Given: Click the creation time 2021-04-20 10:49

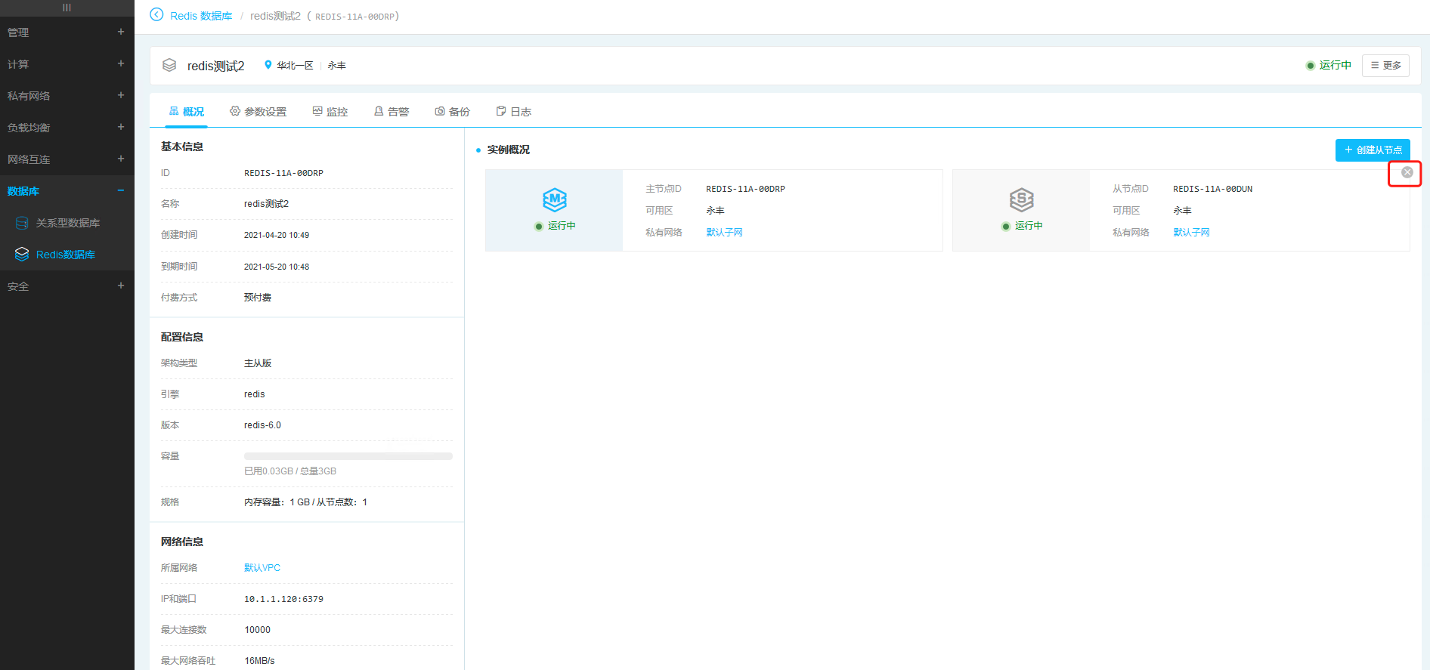Looking at the screenshot, I should pyautogui.click(x=277, y=235).
